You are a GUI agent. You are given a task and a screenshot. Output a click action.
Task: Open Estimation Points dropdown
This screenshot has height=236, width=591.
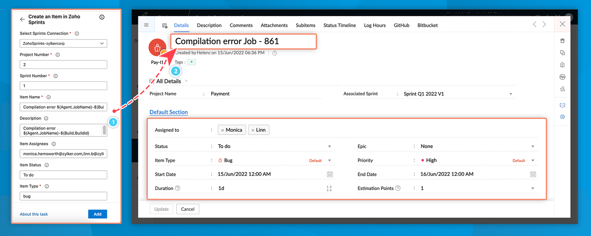click(x=533, y=188)
